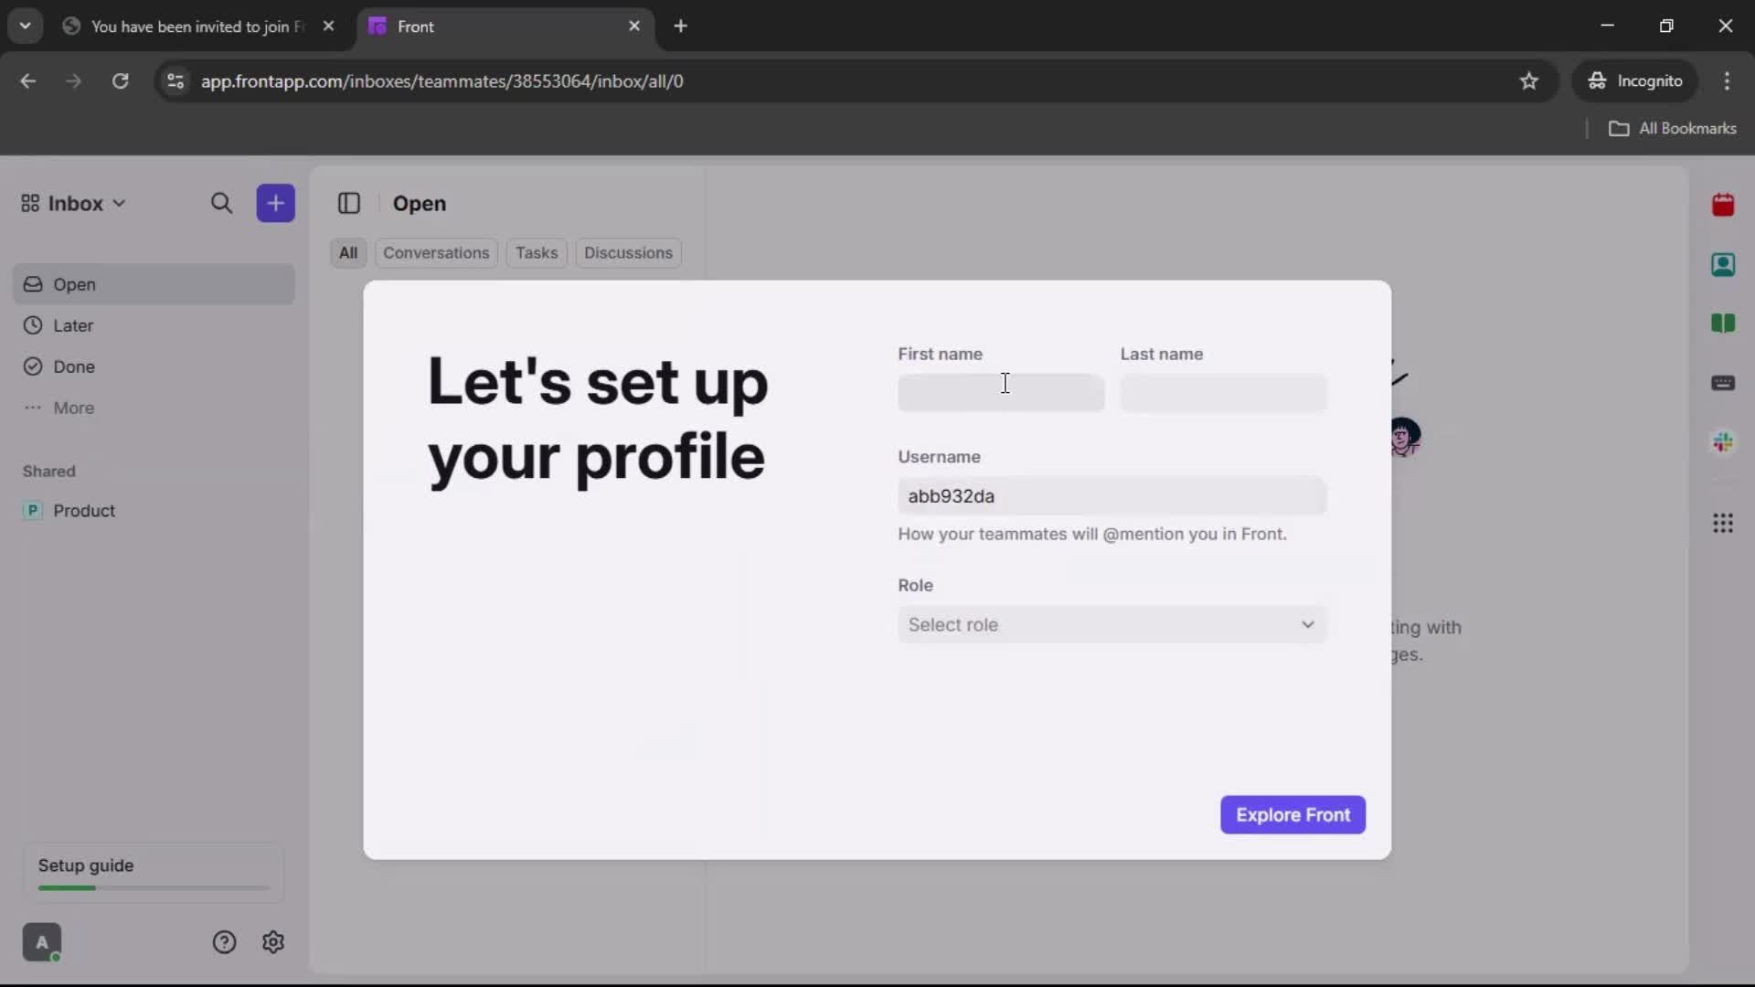Click the Username field showing abb932da
Screen dimensions: 1755x987
(1111, 496)
